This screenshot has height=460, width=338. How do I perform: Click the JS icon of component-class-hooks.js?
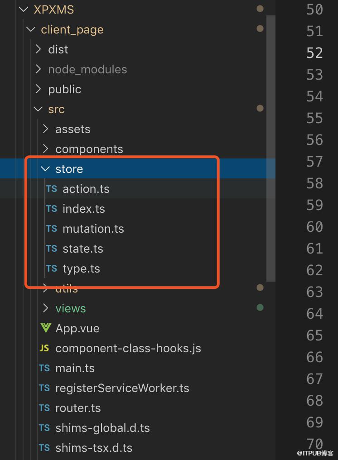[44, 348]
